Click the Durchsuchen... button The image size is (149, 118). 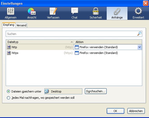click(96, 91)
